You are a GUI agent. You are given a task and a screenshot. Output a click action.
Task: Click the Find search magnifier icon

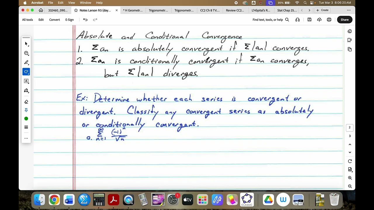coord(287,20)
